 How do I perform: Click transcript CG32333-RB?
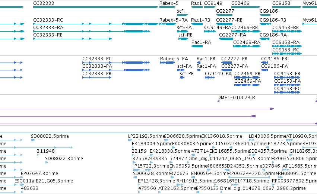[48, 35]
